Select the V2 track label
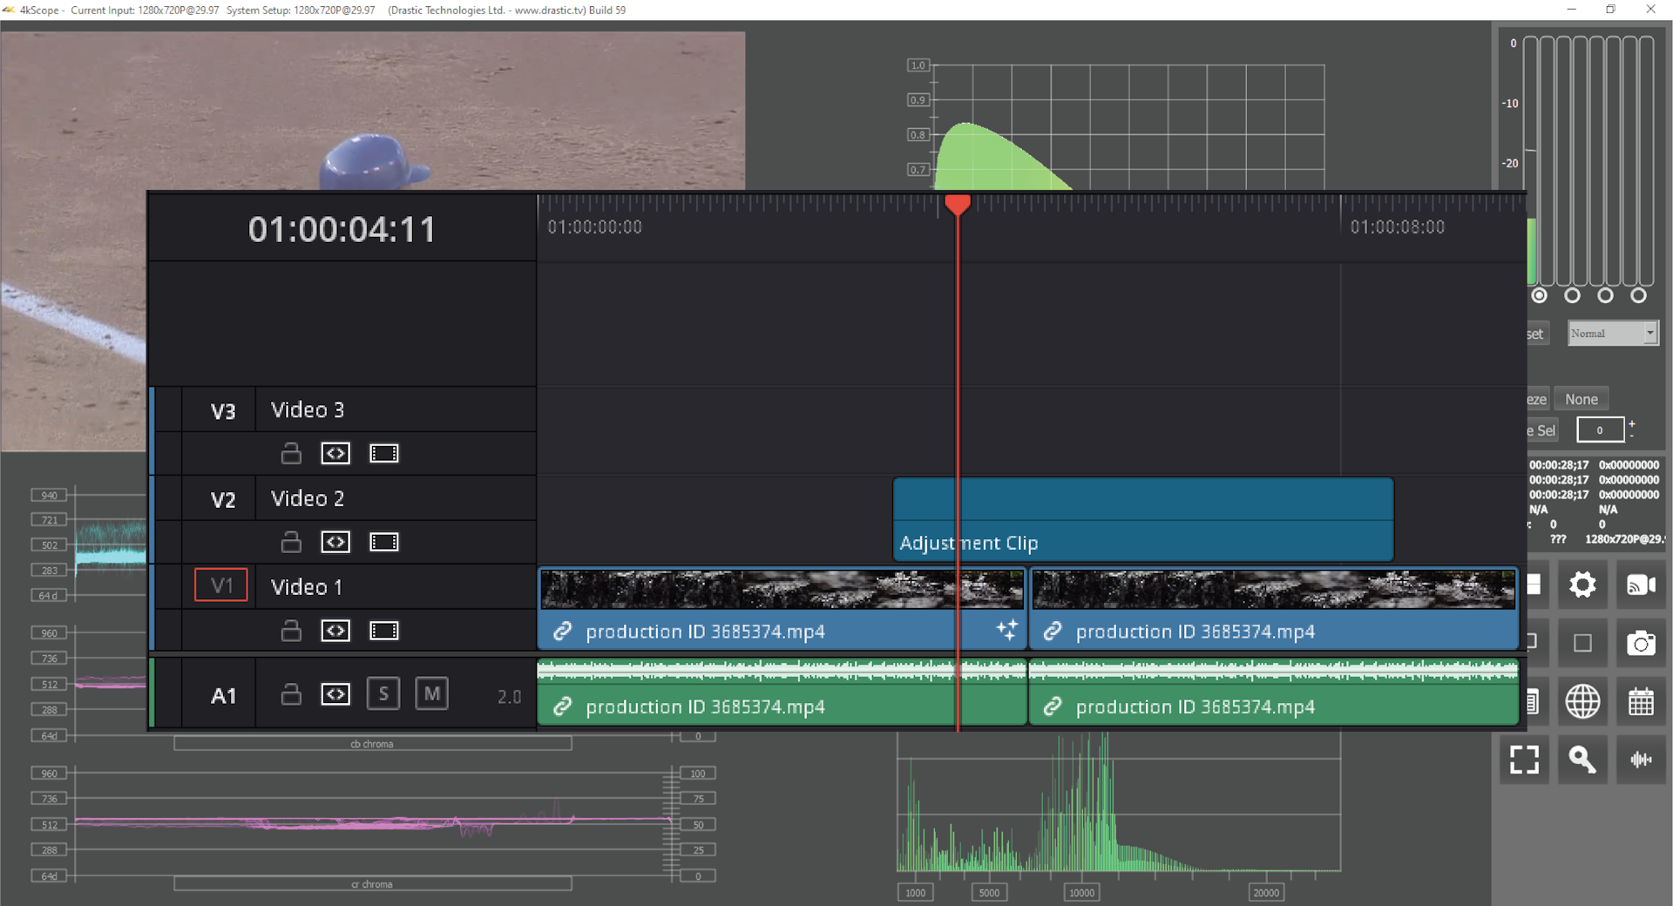The height and width of the screenshot is (906, 1673). tap(223, 499)
